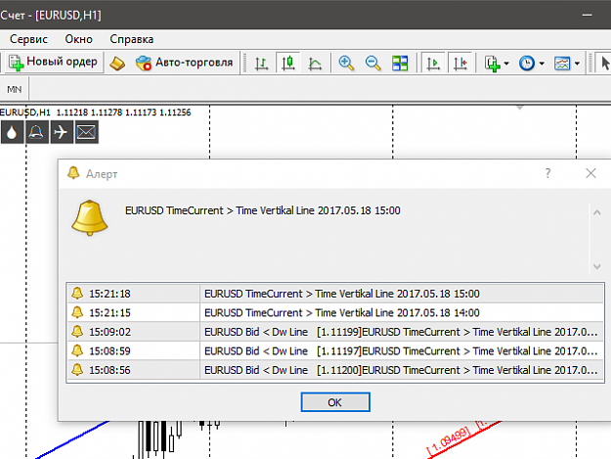Click the large bell icon in alert dialog

[x=90, y=217]
